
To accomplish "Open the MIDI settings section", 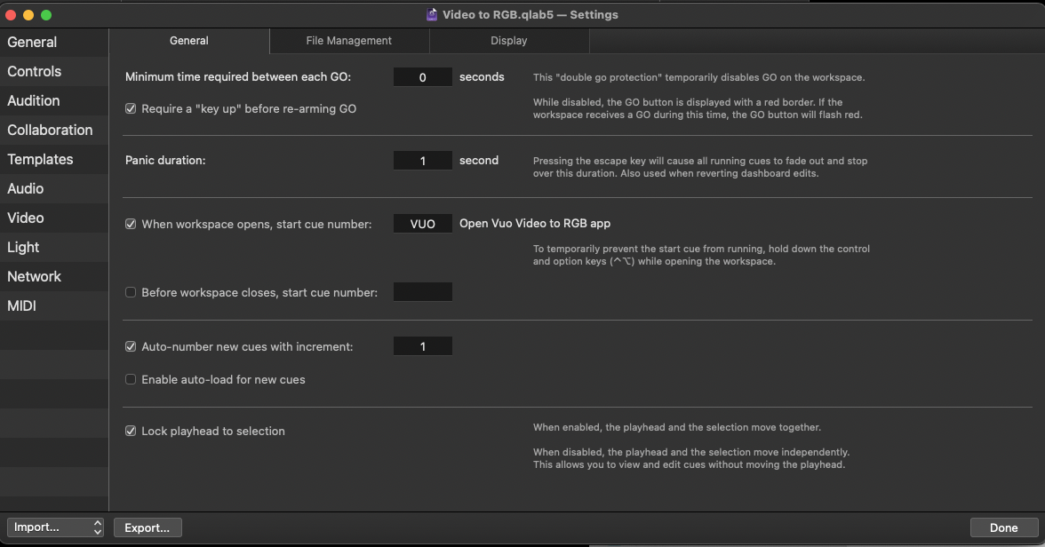I will pos(23,305).
